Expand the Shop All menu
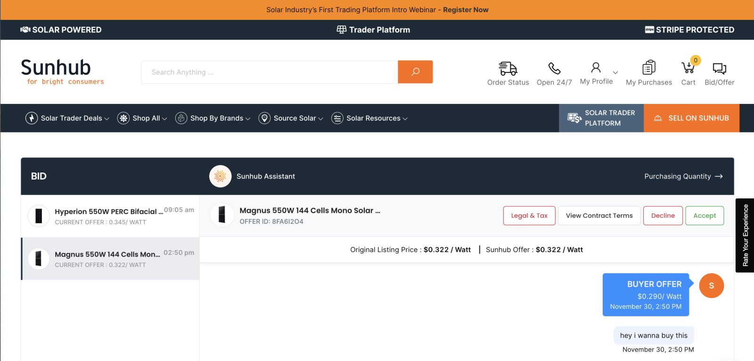The width and height of the screenshot is (754, 361). [142, 118]
